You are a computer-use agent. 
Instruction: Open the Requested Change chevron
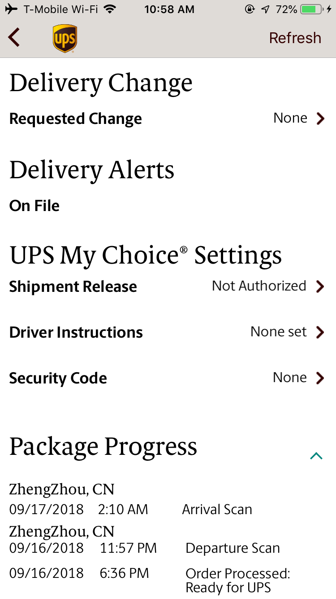coord(320,119)
